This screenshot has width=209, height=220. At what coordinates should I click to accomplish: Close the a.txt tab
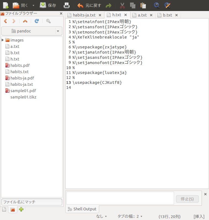tap(151, 15)
